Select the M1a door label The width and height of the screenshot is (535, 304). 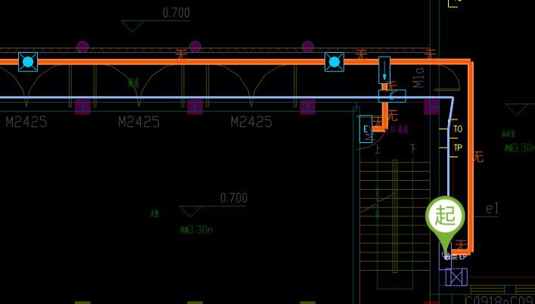click(418, 77)
